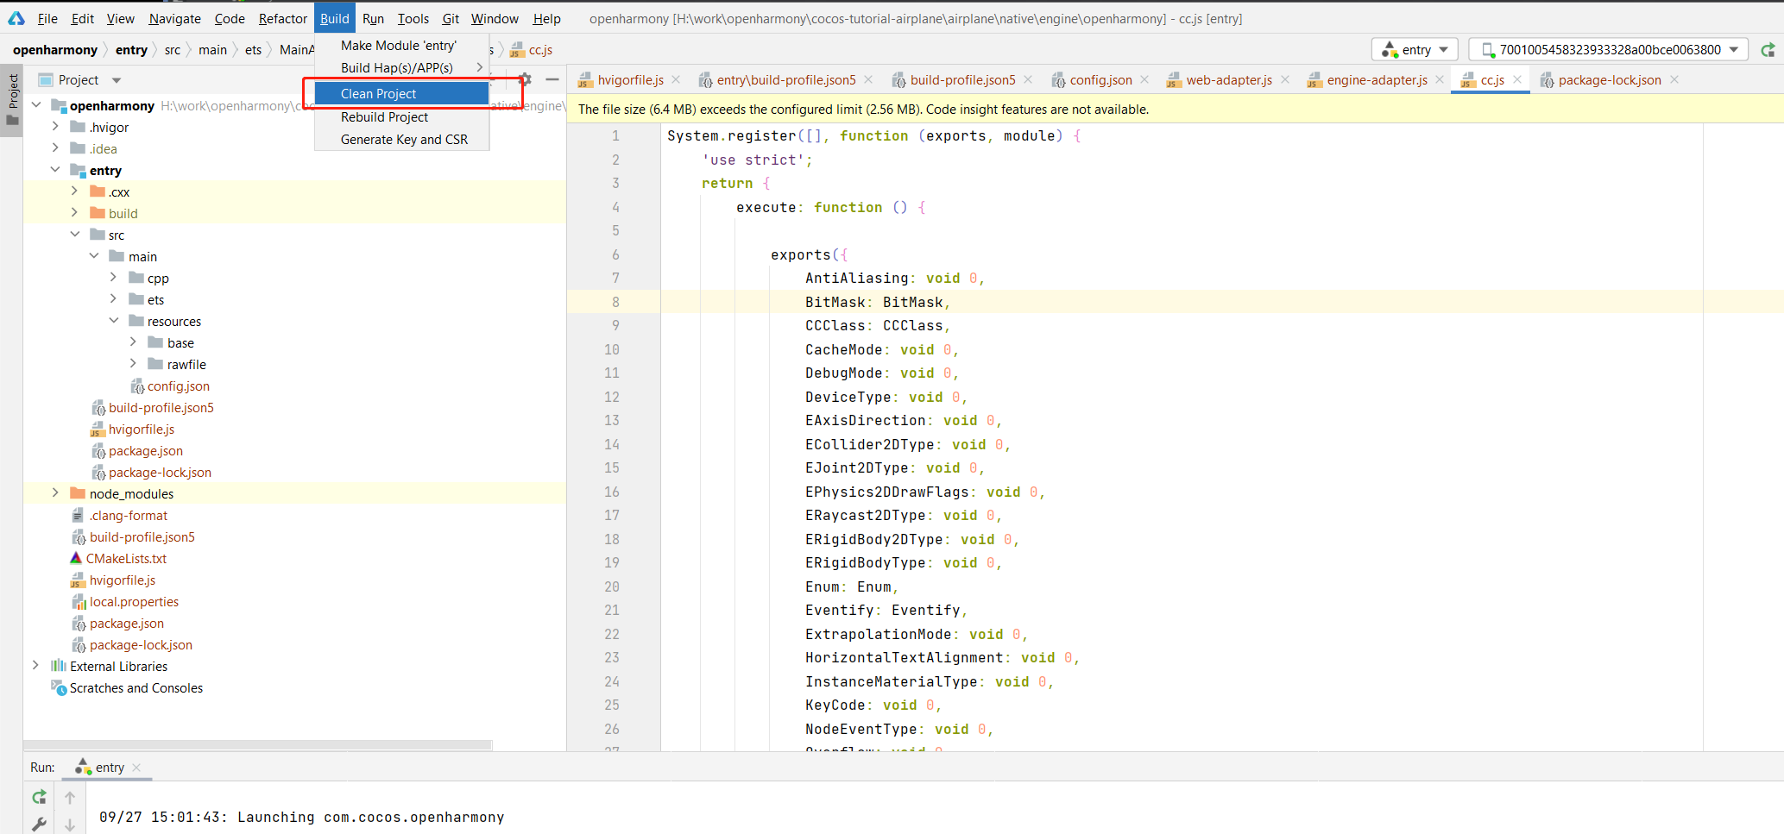The height and width of the screenshot is (834, 1784).
Task: Open the entry run configuration dropdown
Action: 1415,50
